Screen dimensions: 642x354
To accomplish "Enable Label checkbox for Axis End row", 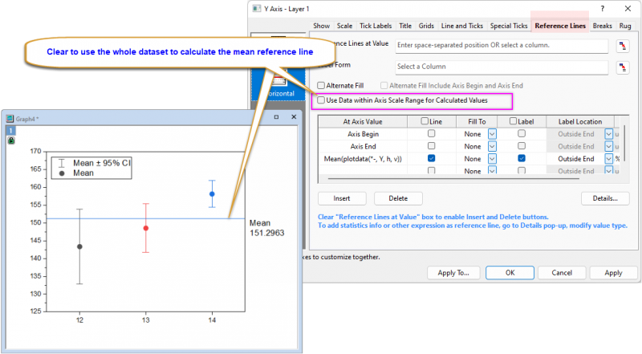I will click(x=521, y=146).
